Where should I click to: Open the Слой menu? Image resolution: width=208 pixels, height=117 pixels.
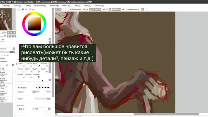(28, 6)
